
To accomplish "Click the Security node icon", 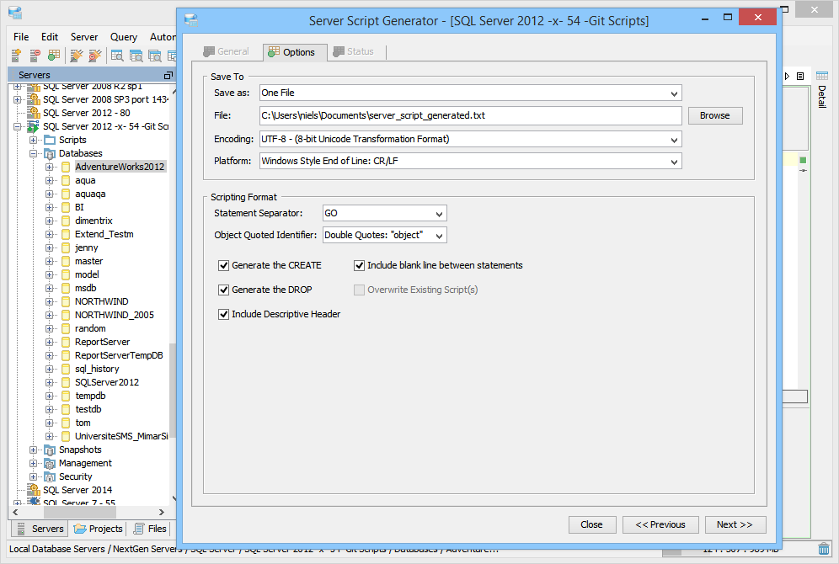I will point(50,476).
